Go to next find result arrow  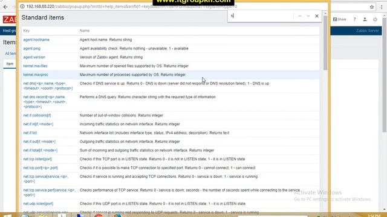(x=308, y=16)
